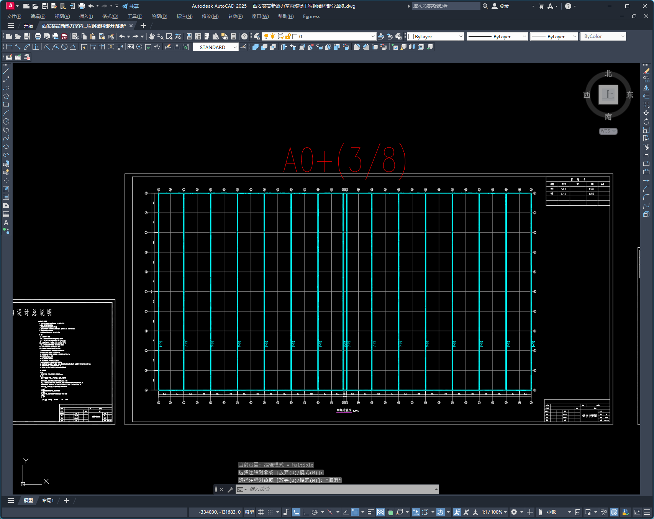The width and height of the screenshot is (654, 519).
Task: Select the Erase tool in the modify toolbar
Action: pyautogui.click(x=646, y=71)
